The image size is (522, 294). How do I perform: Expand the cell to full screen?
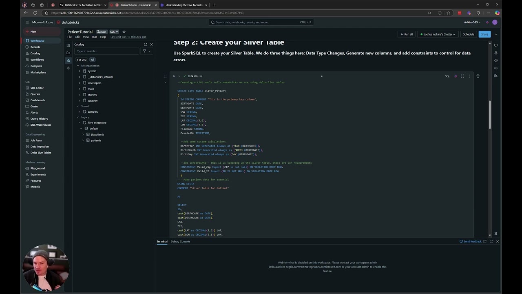(x=462, y=76)
